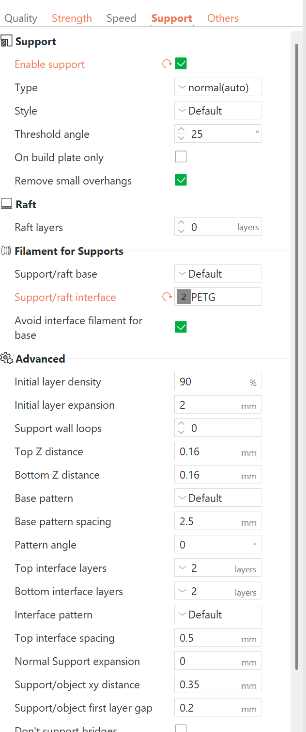The height and width of the screenshot is (732, 306).
Task: Click the Filament for Supports heading
Action: pyautogui.click(x=69, y=251)
